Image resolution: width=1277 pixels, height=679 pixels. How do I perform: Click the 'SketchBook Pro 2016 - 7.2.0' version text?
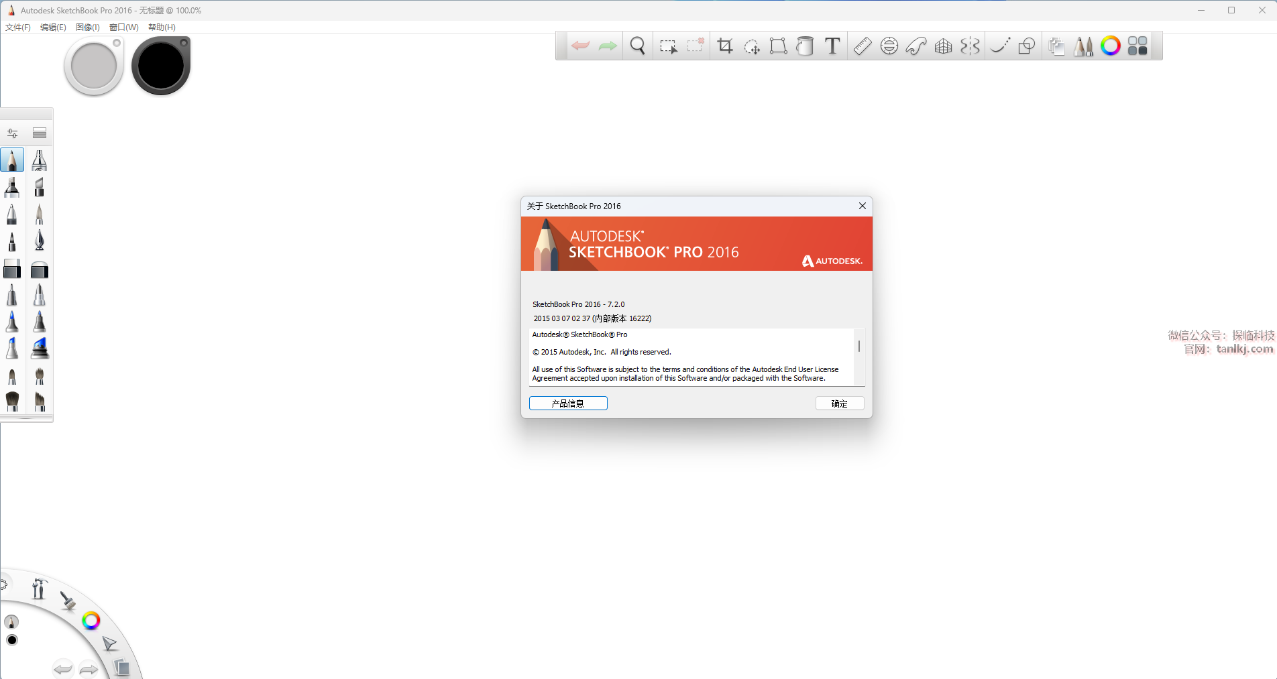point(578,304)
